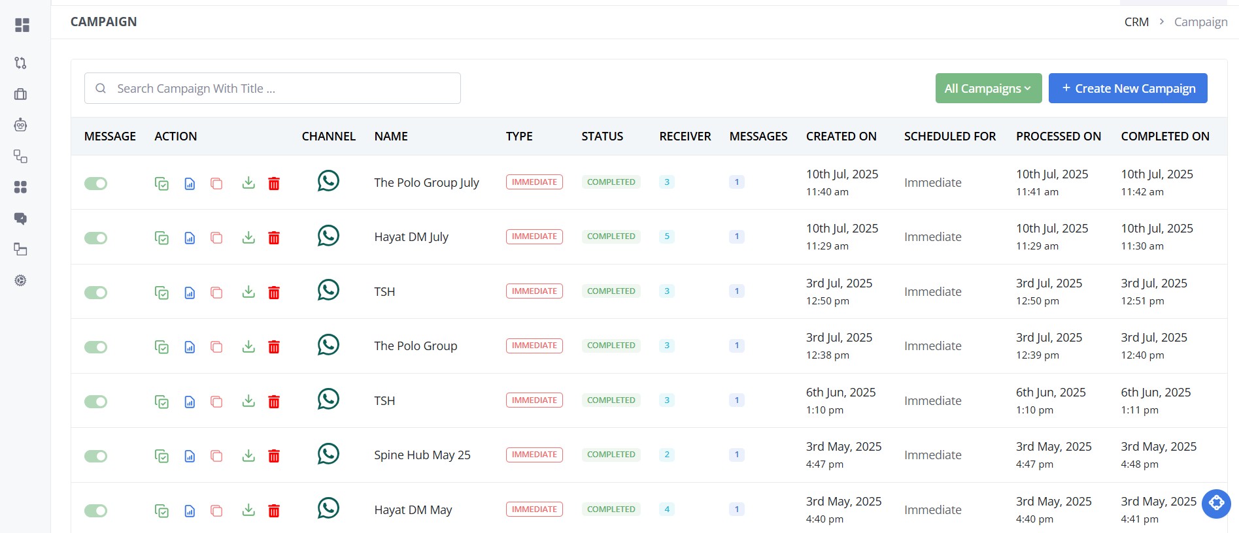Toggle message switch for TSH 6th Jun
The image size is (1239, 533).
coord(95,402)
